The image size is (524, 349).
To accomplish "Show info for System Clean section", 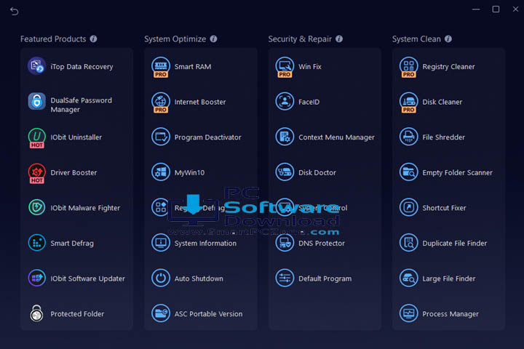I will (448, 39).
